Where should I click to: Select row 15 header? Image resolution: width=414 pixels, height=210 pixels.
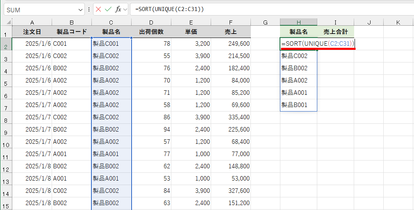(6, 203)
